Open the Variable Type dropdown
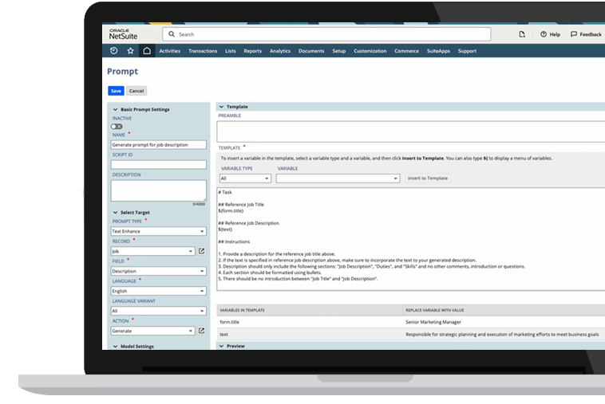The image size is (605, 404). [x=245, y=178]
